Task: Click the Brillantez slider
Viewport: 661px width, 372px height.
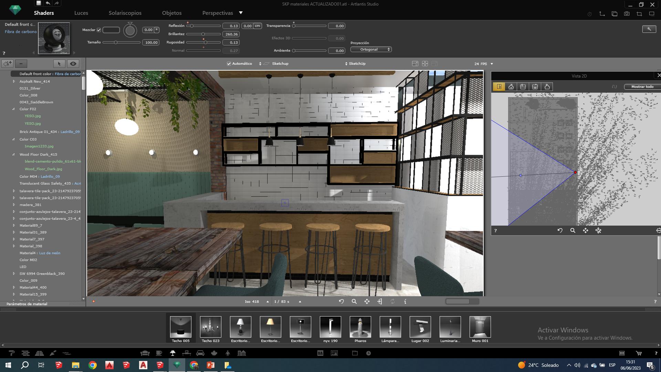Action: (x=203, y=34)
